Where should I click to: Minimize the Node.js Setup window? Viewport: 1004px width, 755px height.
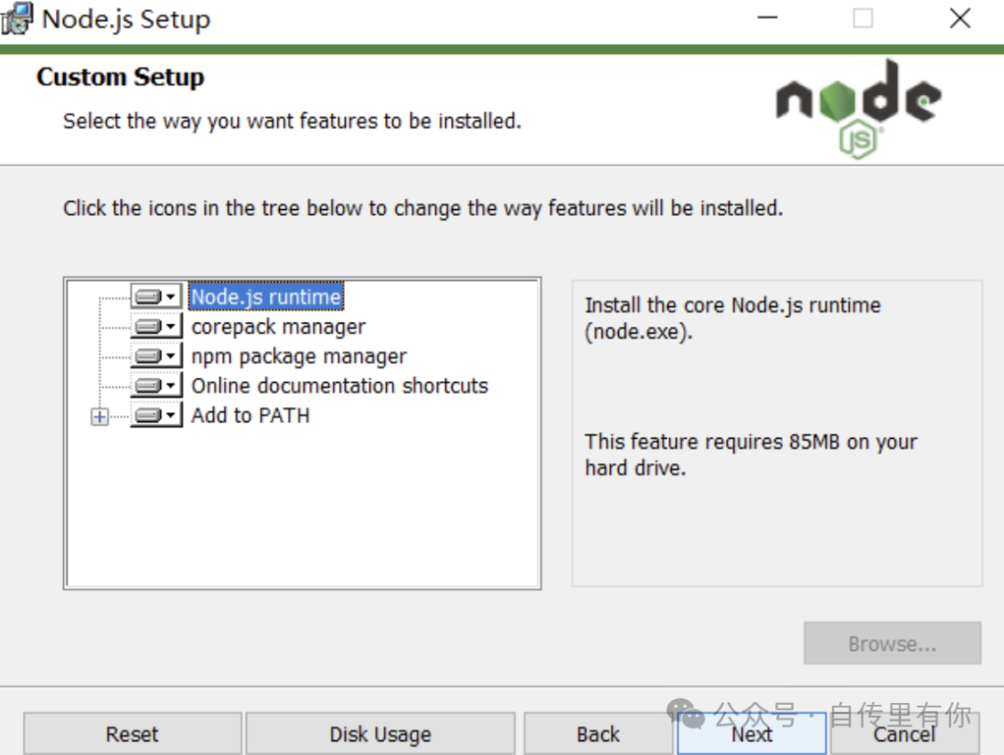767,18
